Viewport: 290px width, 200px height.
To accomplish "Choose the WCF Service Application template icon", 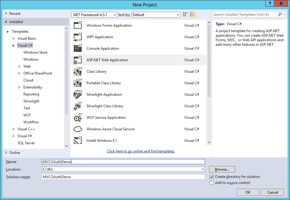I will point(77,118).
